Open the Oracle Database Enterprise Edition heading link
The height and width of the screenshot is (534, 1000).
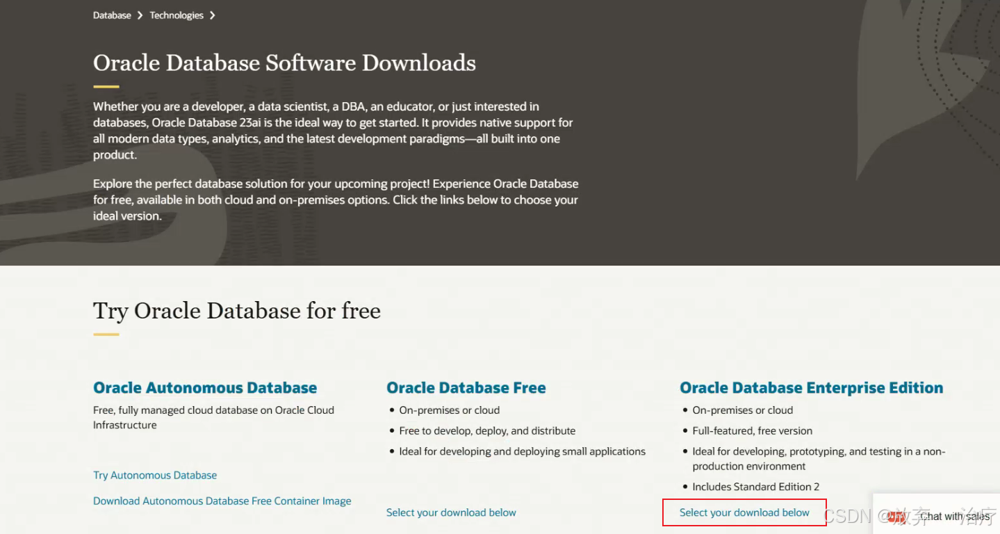(x=811, y=387)
